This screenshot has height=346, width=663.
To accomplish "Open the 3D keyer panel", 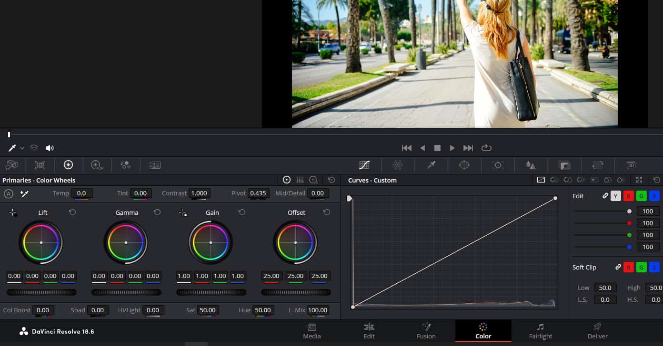I will 631,165.
